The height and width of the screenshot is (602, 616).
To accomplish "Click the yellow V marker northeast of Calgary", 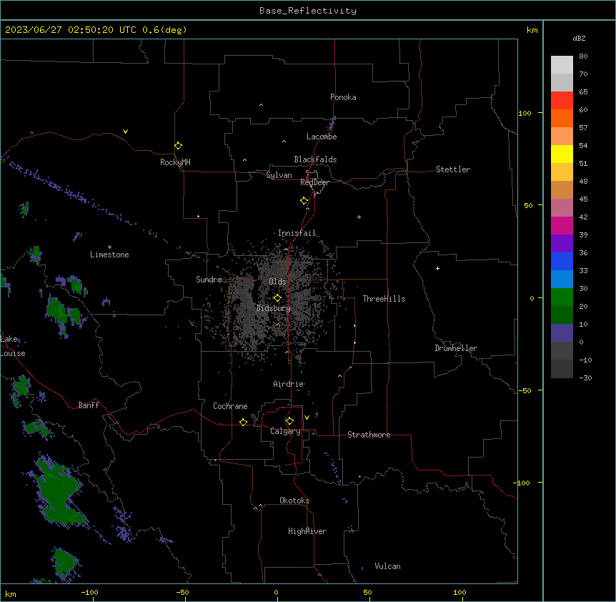I will pos(307,418).
